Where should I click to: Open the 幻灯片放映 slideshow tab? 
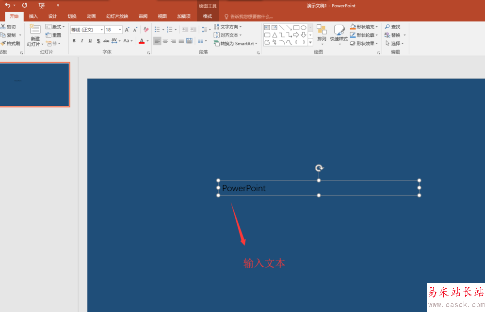click(x=117, y=16)
